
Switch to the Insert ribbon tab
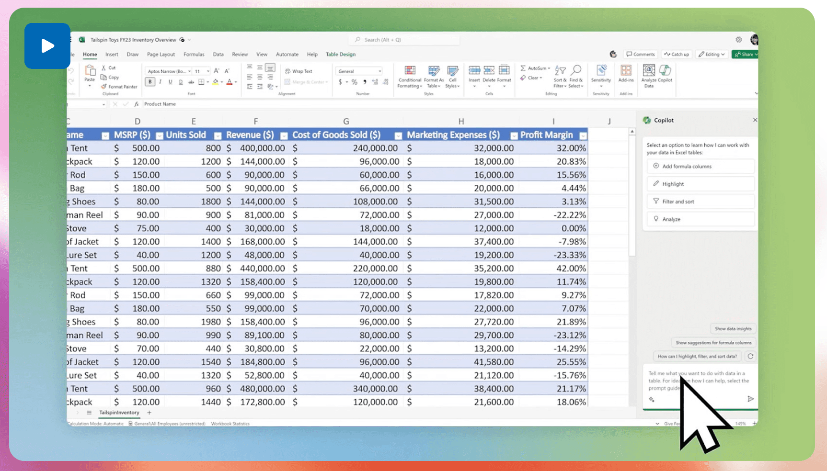[x=112, y=55]
